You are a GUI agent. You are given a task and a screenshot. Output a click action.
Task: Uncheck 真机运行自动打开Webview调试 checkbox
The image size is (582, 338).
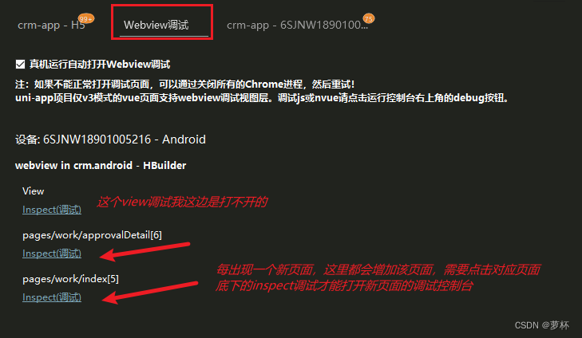point(21,65)
